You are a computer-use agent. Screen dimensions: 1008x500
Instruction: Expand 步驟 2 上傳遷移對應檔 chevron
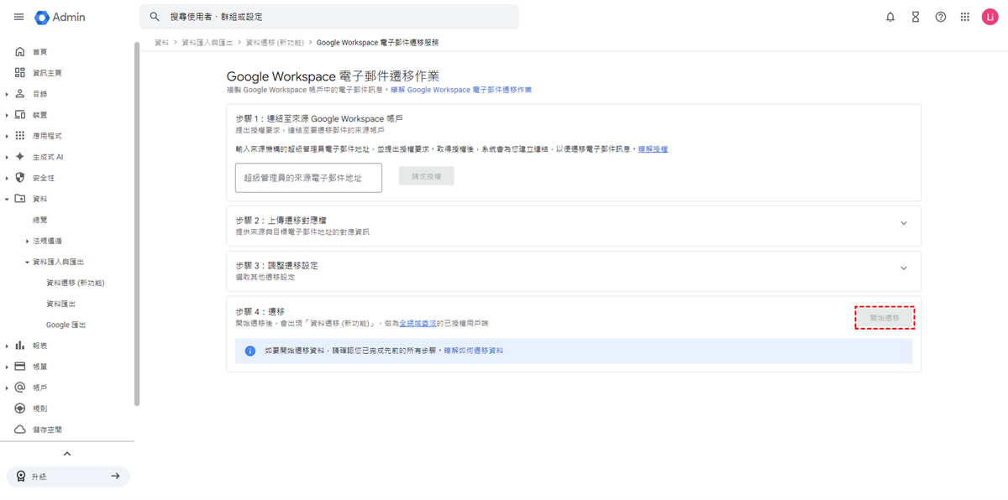tap(904, 223)
